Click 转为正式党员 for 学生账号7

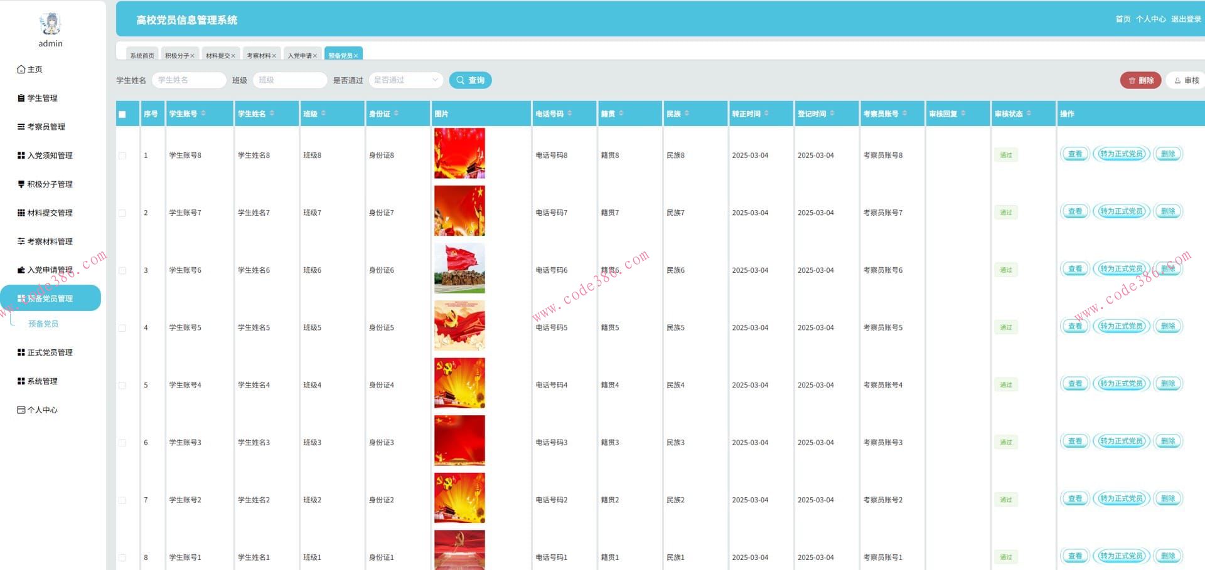pos(1121,212)
